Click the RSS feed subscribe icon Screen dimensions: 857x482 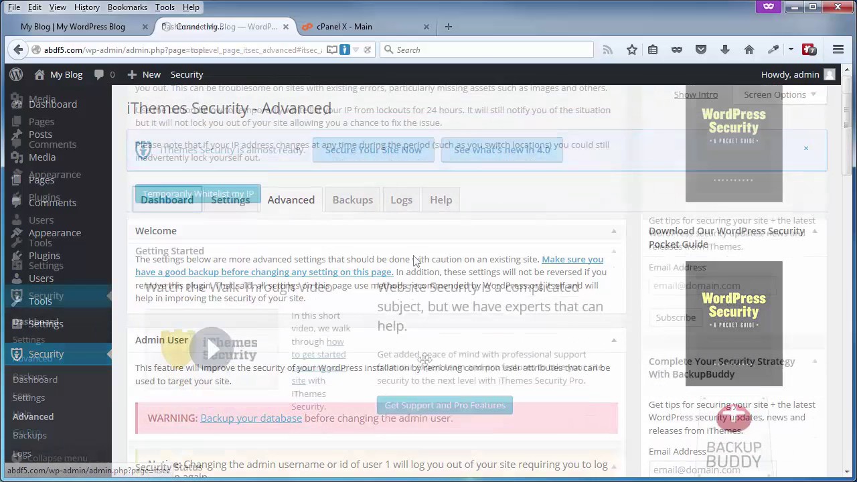coord(607,50)
